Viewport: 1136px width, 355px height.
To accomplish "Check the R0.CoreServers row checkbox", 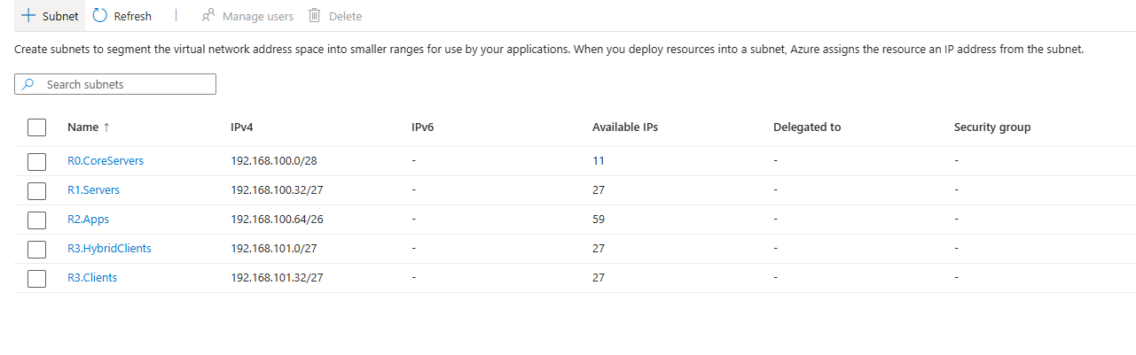I will (x=36, y=161).
